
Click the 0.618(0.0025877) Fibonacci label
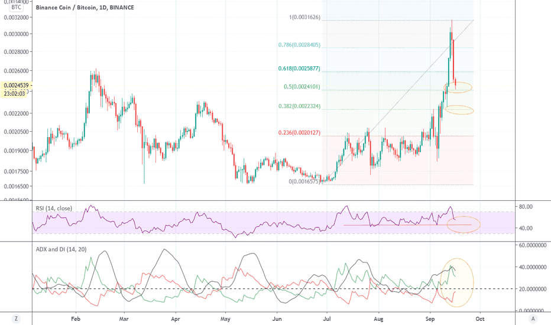[299, 68]
